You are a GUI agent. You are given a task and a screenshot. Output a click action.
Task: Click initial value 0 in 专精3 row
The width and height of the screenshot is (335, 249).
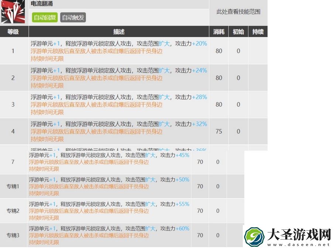[x=218, y=235]
